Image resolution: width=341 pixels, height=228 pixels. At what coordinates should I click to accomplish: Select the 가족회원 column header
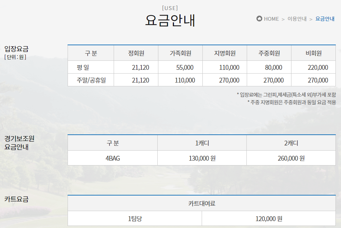pos(181,53)
